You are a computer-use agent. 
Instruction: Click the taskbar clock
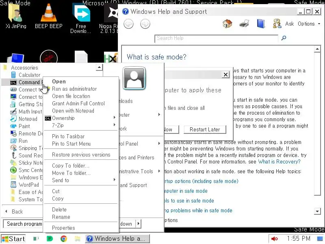[299, 239]
